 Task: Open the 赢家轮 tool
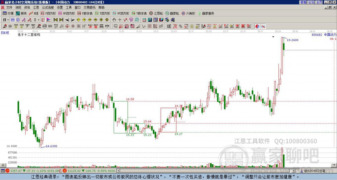pyautogui.click(x=172, y=13)
